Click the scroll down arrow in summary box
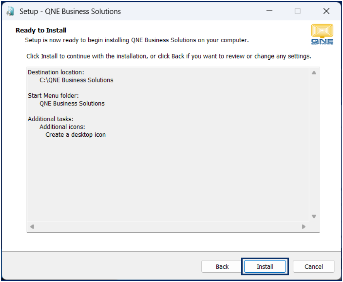343x282 pixels. [314, 216]
